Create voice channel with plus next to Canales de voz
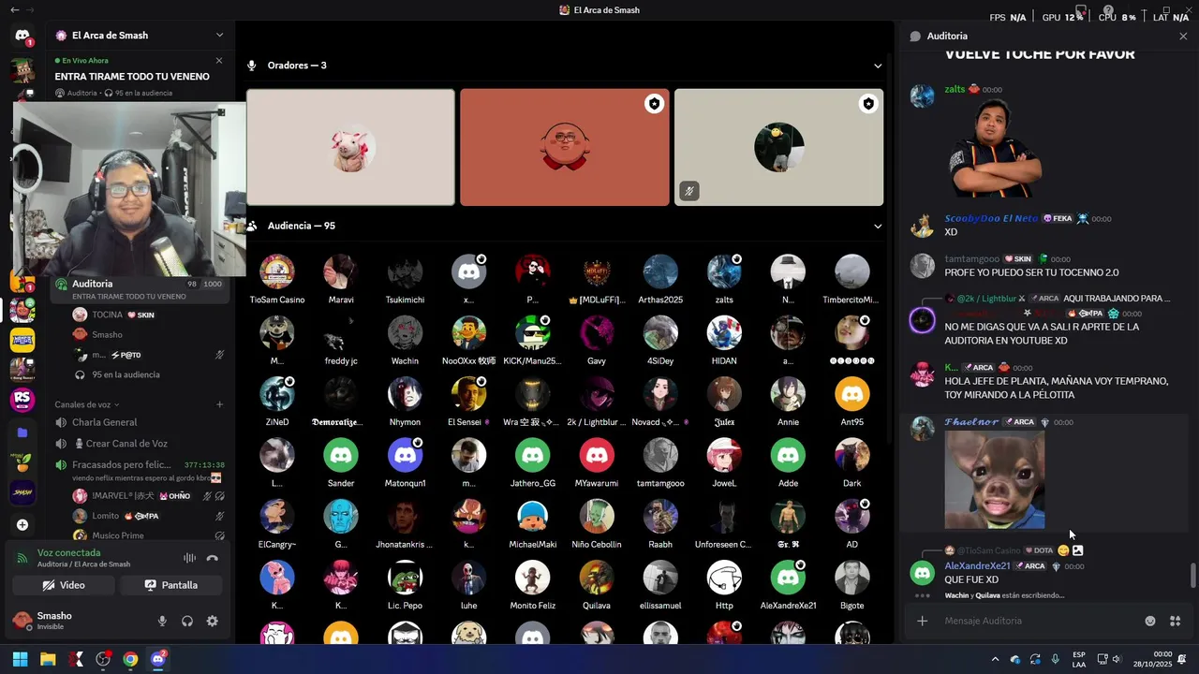The height and width of the screenshot is (674, 1199). 220,404
